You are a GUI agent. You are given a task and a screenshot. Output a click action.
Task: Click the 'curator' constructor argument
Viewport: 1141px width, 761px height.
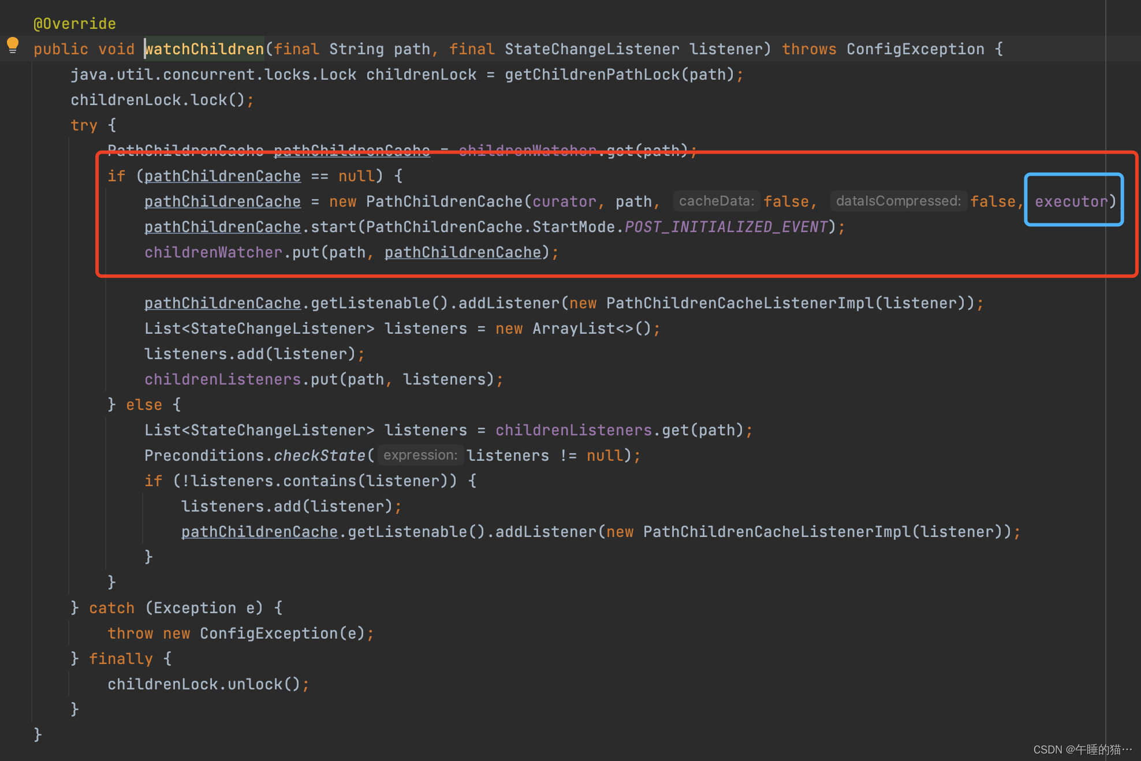tap(564, 202)
